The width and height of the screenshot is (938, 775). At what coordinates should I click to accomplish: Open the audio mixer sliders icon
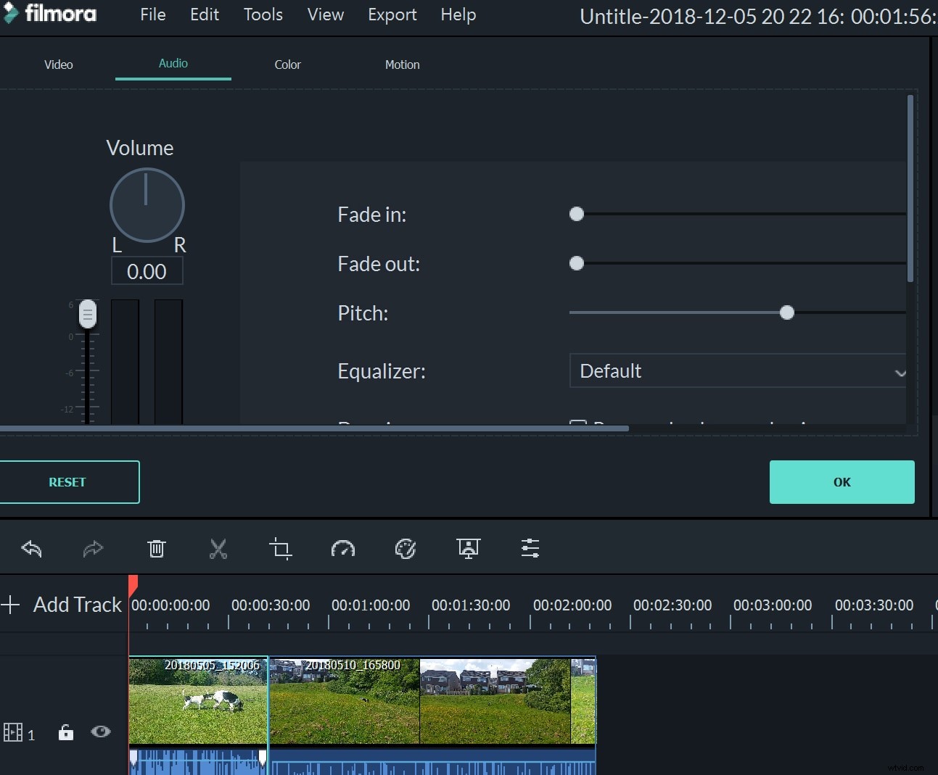pos(530,548)
